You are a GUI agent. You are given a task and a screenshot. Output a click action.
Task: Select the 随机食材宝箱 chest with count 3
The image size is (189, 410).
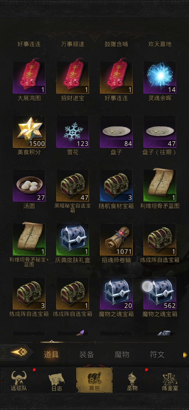tap(116, 185)
